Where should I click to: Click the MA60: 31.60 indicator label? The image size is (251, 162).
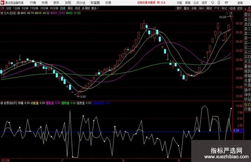coord(73,13)
